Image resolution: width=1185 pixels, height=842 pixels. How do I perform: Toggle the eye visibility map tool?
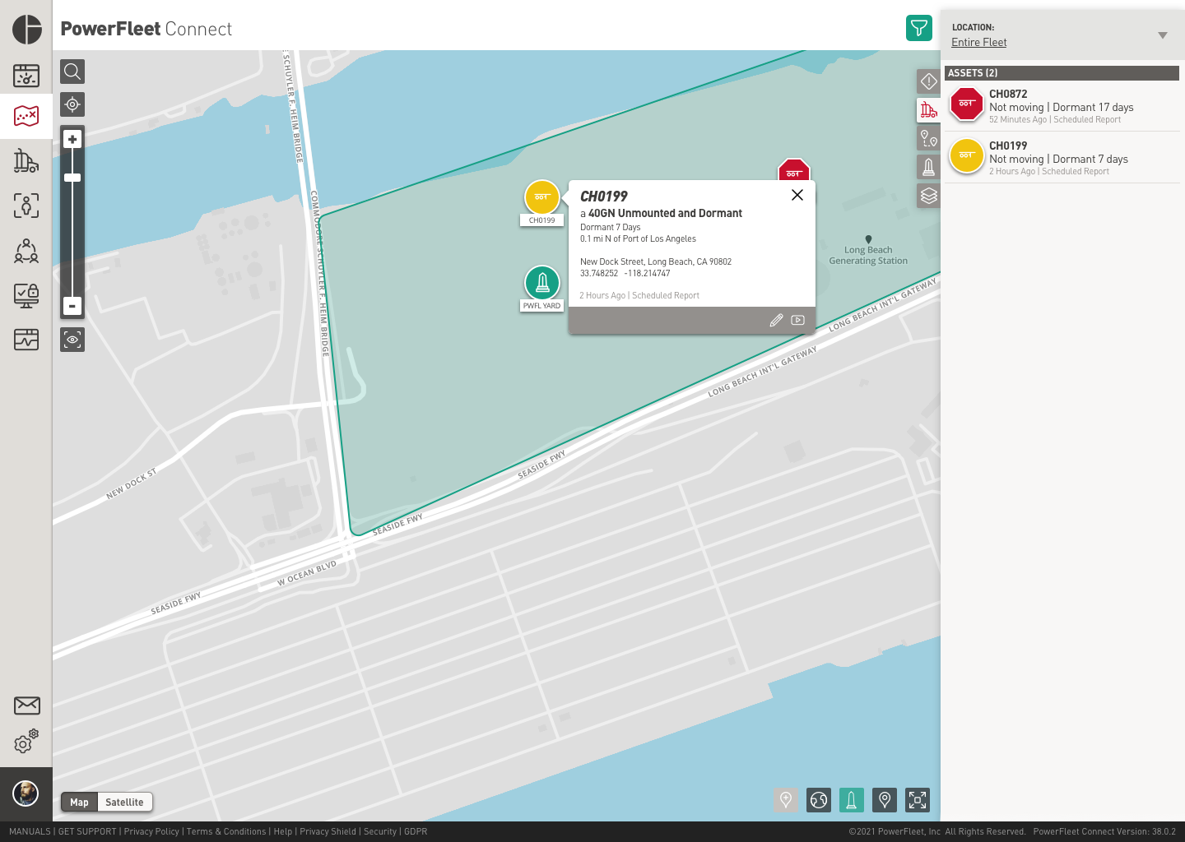(72, 339)
